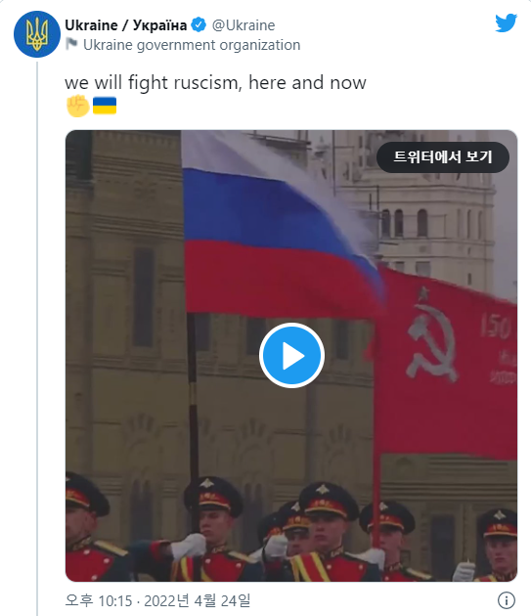Click the blue verified checkmark badge
Screen dimensions: 531x616
pos(199,25)
